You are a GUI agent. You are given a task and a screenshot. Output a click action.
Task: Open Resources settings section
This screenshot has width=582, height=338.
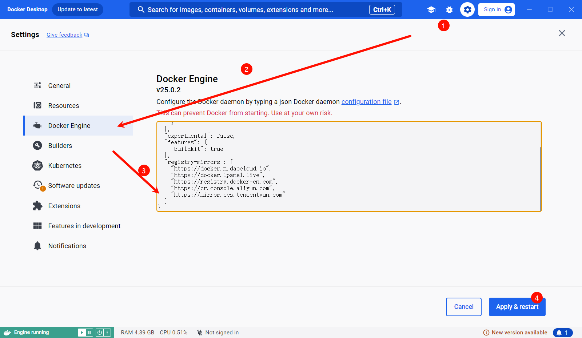click(78, 105)
